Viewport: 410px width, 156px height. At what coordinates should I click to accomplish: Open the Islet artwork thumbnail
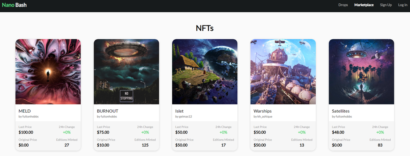(205, 72)
